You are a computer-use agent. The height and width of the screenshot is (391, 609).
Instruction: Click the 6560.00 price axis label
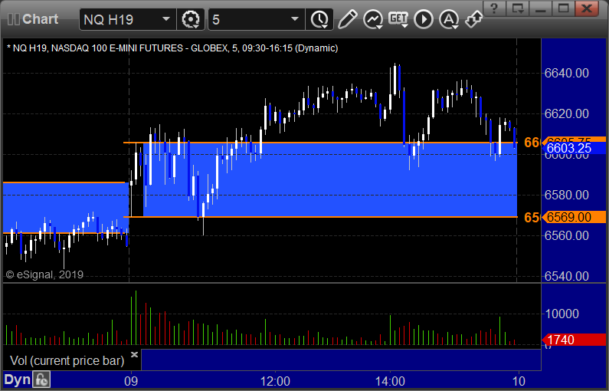567,235
